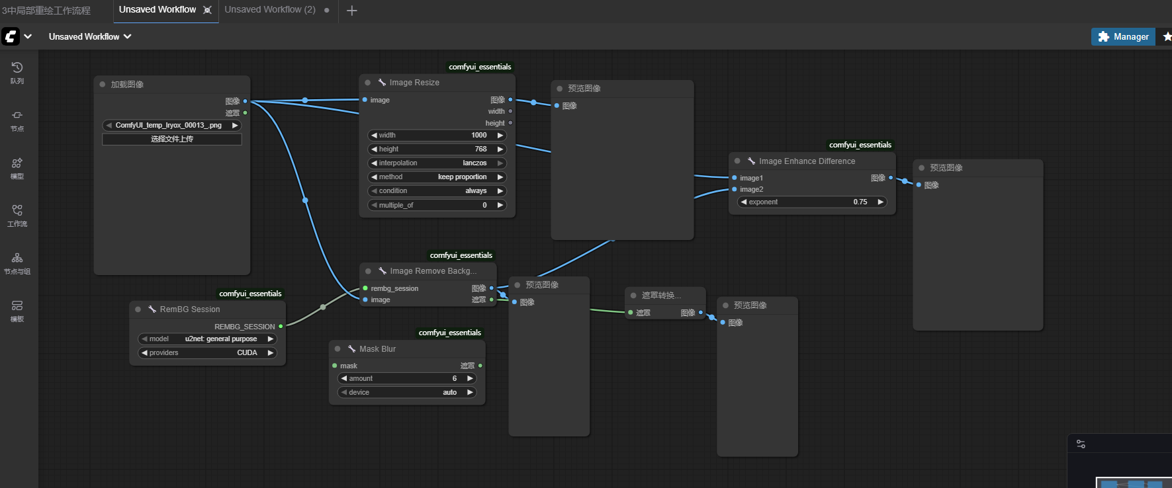Screen dimensions: 1172x488
Task: Expand the Unsaved Workflow title dropdown
Action: 90,36
